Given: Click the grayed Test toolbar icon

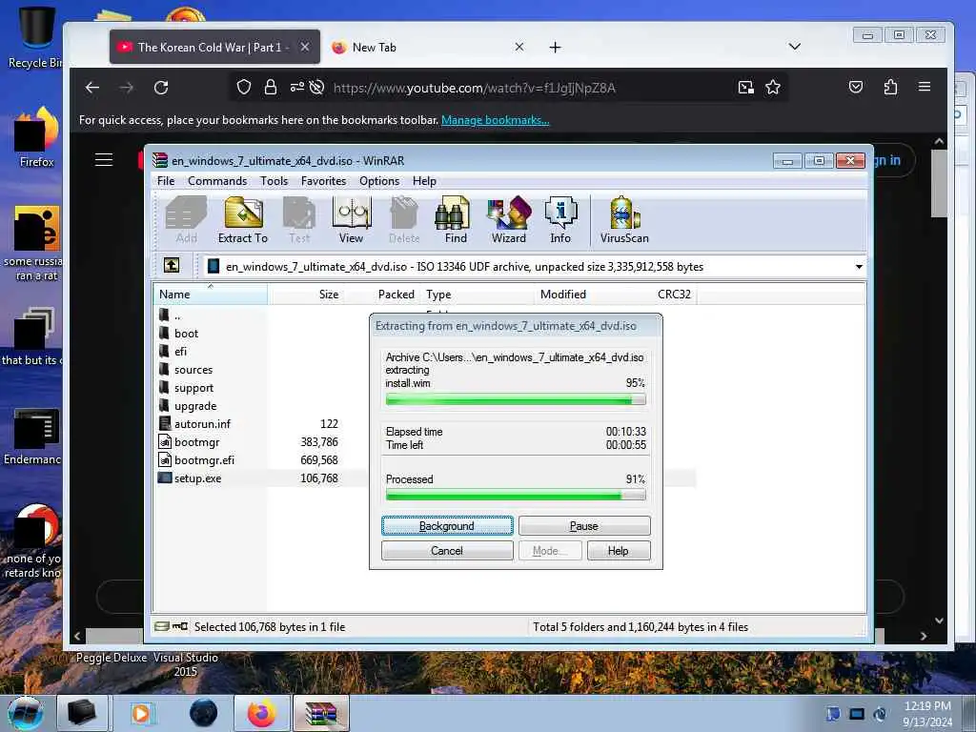Looking at the screenshot, I should [298, 220].
